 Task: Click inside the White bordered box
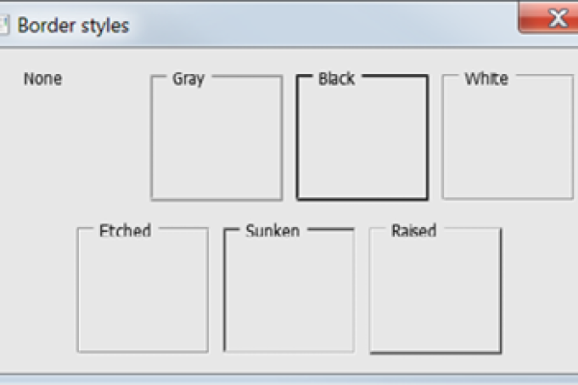[508, 142]
